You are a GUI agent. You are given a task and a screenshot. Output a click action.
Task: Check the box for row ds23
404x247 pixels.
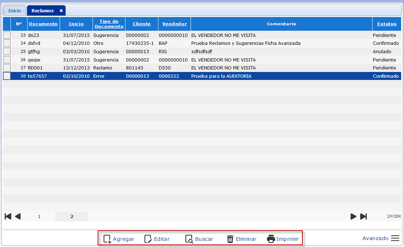click(x=7, y=35)
